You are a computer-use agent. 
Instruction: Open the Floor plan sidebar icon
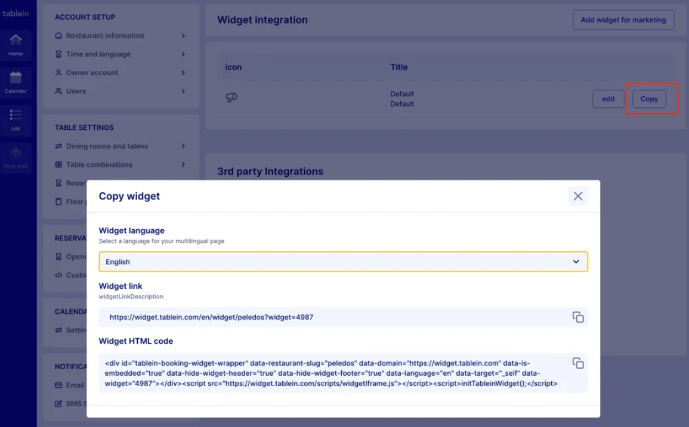pyautogui.click(x=16, y=158)
